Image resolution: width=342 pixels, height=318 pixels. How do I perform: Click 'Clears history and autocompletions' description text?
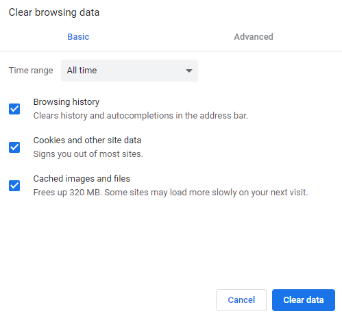[141, 116]
